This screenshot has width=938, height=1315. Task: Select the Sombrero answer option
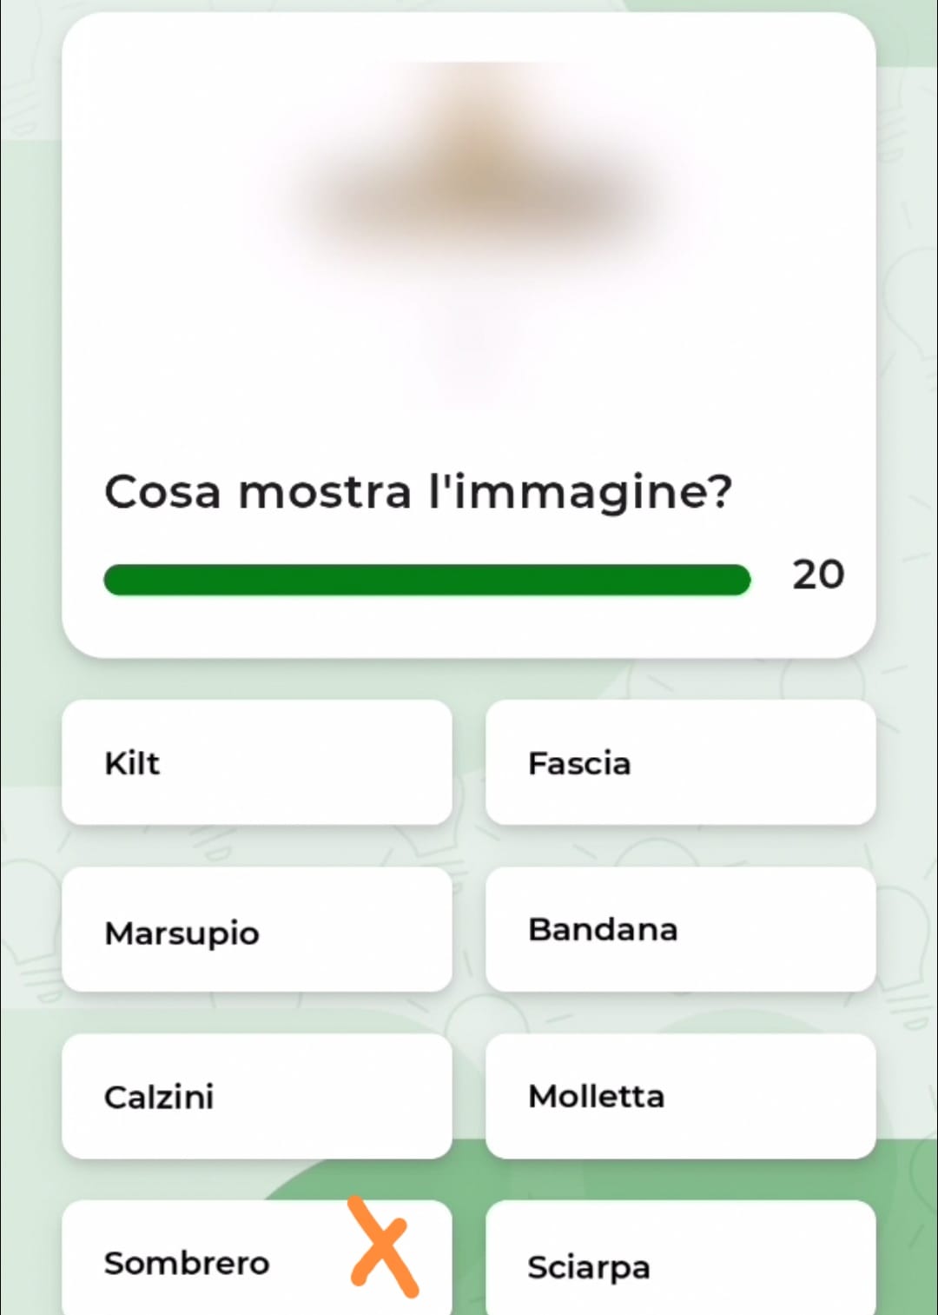(187, 1262)
